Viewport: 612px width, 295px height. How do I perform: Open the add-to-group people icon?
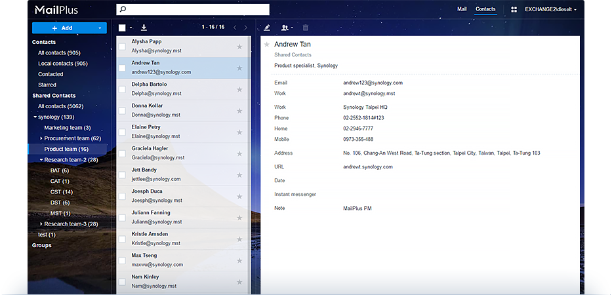(x=287, y=28)
